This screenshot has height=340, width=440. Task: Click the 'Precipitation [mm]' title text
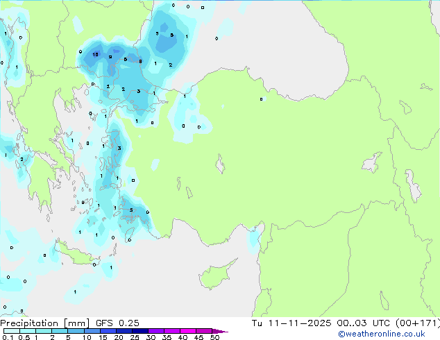45,323
